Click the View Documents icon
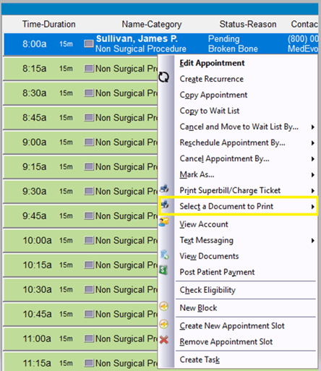 pos(164,255)
